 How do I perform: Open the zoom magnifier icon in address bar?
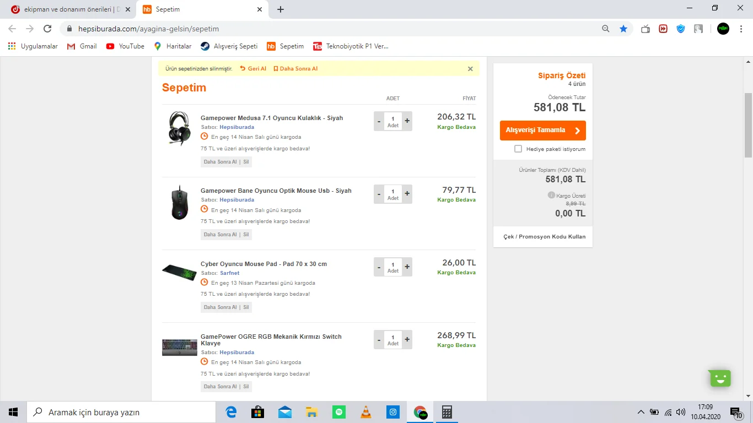(606, 29)
